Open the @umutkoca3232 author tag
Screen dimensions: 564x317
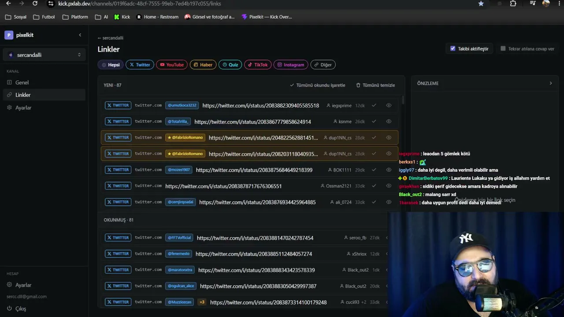[x=182, y=105]
